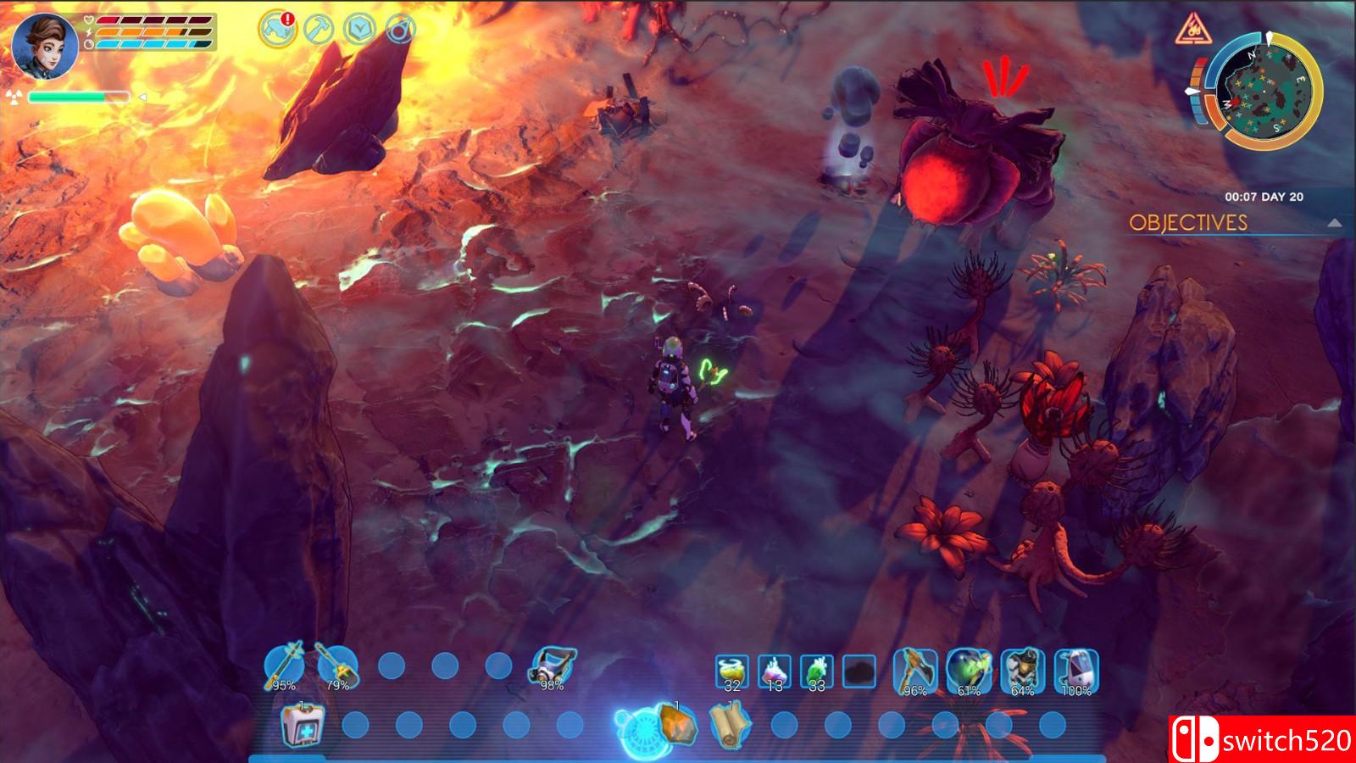
Task: Select the yellow potion with count 32
Action: pos(732,671)
